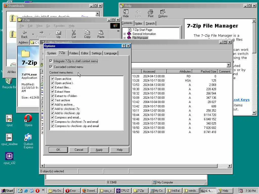The width and height of the screenshot is (259, 194).
Task: Click the horizontal scrollbar right arrow
Action: click(x=229, y=166)
